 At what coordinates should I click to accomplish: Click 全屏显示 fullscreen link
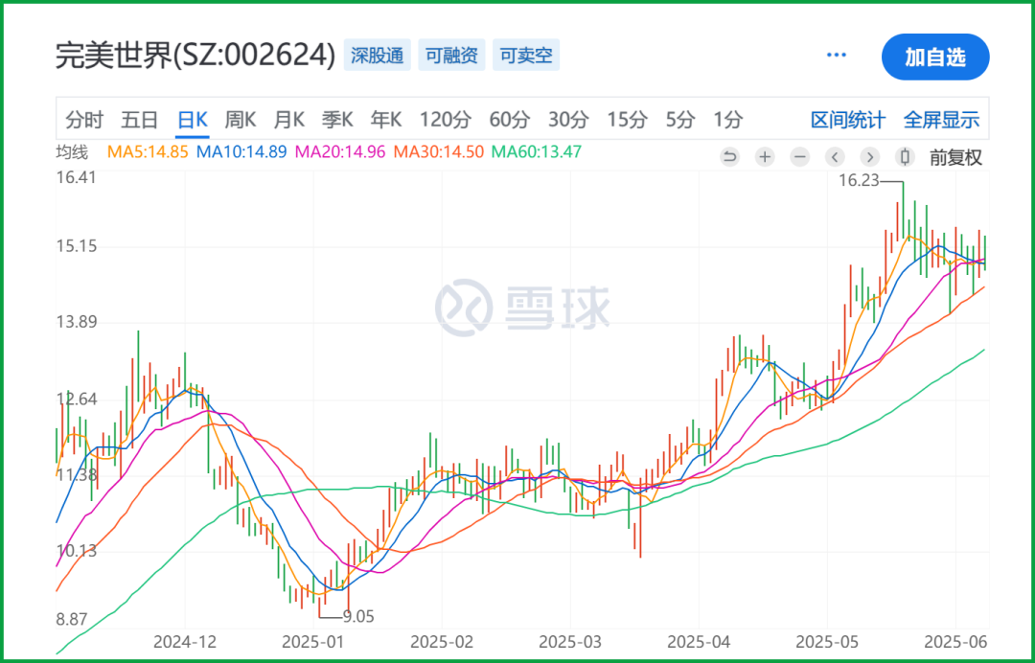pyautogui.click(x=941, y=120)
